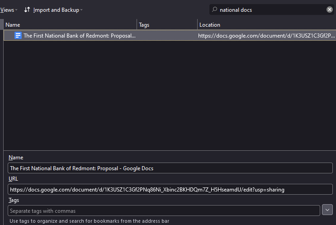Click the magnifying glass search icon
This screenshot has width=336, height=225.
(214, 10)
